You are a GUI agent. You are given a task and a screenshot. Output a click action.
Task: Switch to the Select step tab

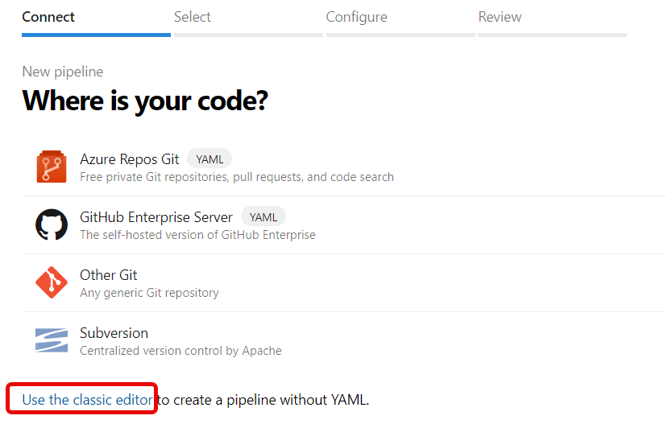(193, 17)
